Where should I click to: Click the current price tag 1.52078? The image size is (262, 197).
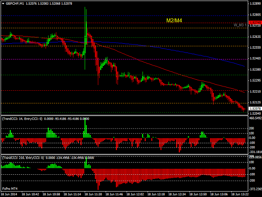pos(255,109)
